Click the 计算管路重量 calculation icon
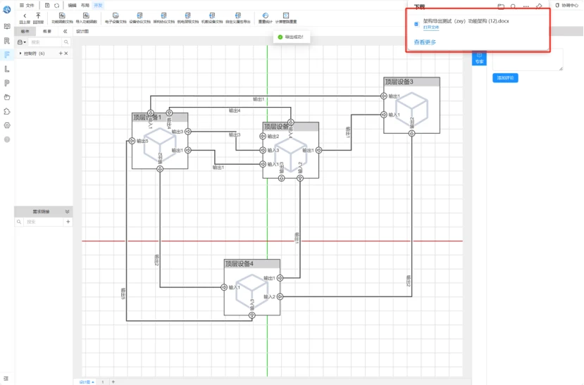The width and height of the screenshot is (584, 385). (x=286, y=15)
